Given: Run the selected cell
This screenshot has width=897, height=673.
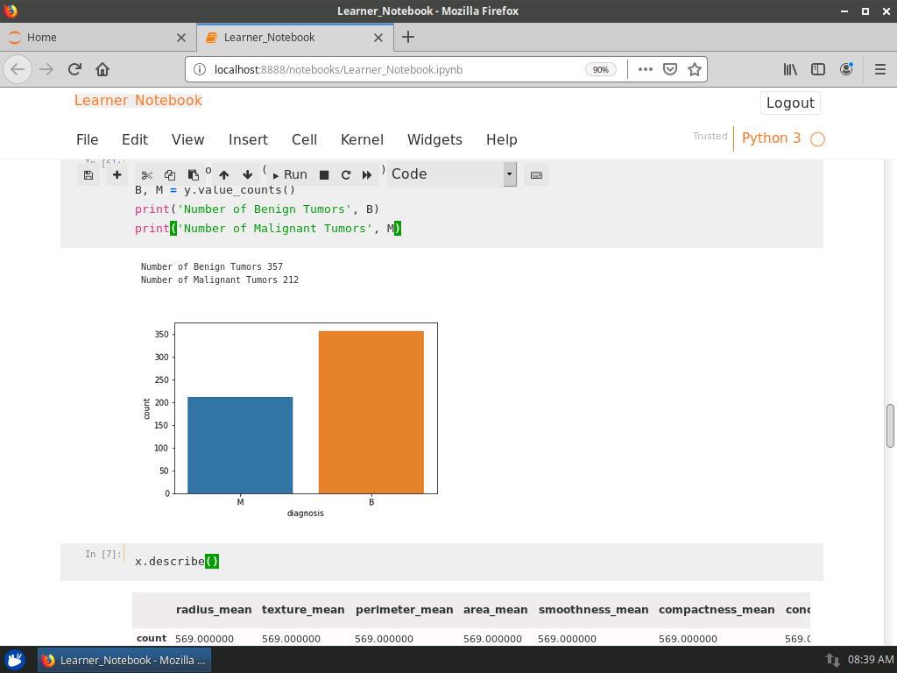Looking at the screenshot, I should (x=289, y=175).
